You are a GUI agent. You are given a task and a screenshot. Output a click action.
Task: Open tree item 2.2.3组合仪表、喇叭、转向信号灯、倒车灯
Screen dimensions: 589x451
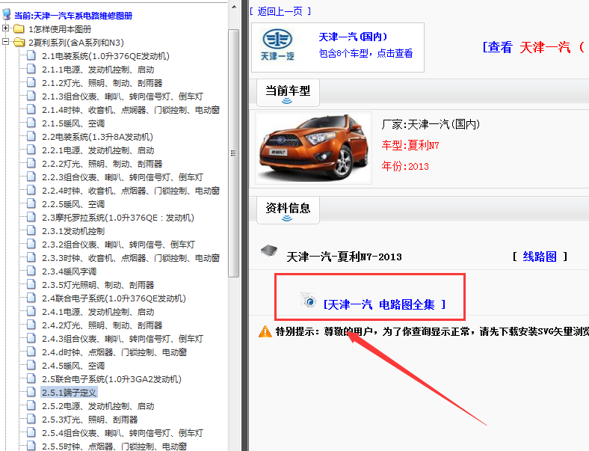(123, 177)
